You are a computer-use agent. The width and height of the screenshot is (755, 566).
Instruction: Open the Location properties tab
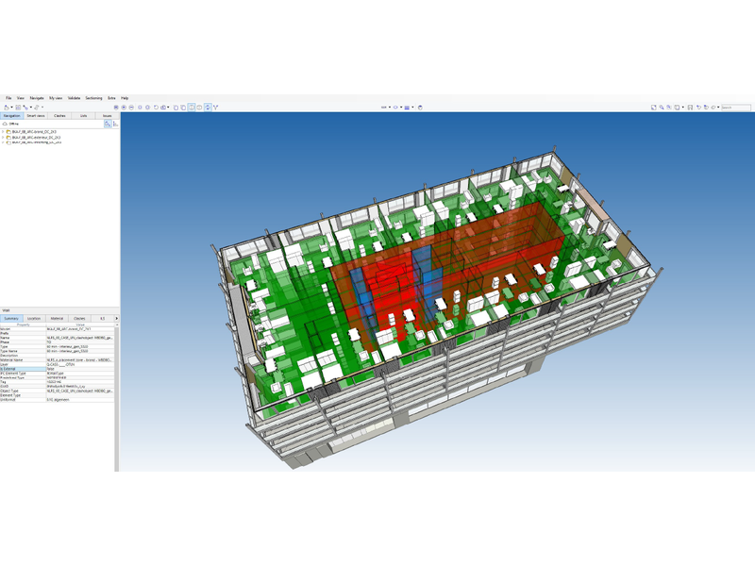pyautogui.click(x=34, y=319)
